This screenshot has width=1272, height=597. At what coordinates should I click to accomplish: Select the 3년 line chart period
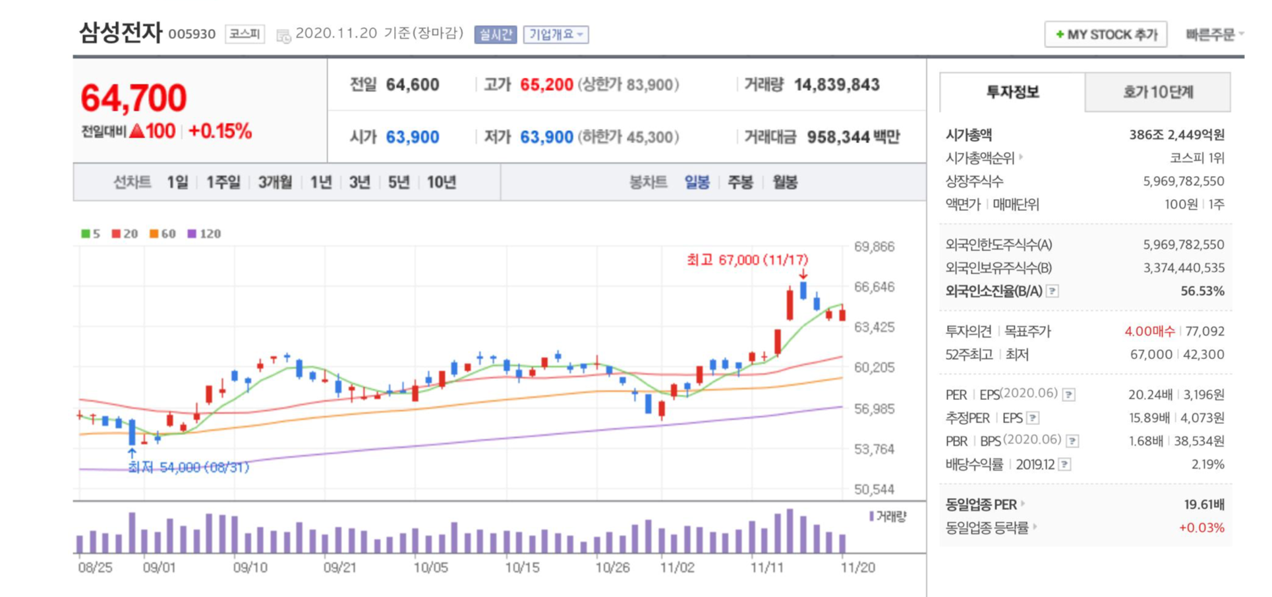click(359, 182)
